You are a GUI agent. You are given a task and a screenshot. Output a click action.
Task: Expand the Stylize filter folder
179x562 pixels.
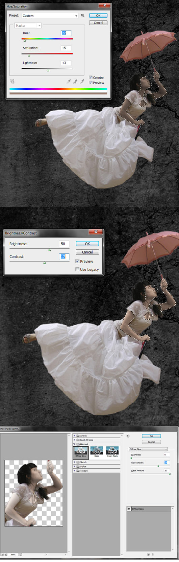[74, 466]
